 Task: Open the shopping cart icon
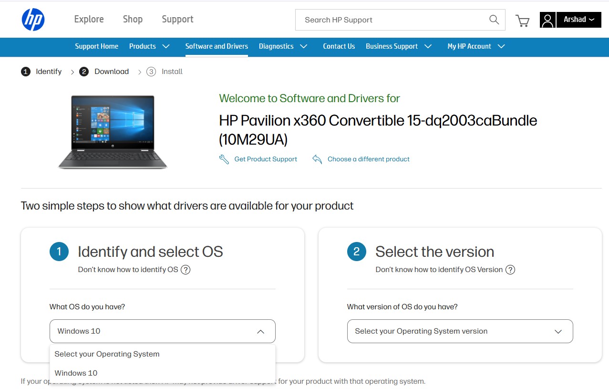click(x=522, y=20)
